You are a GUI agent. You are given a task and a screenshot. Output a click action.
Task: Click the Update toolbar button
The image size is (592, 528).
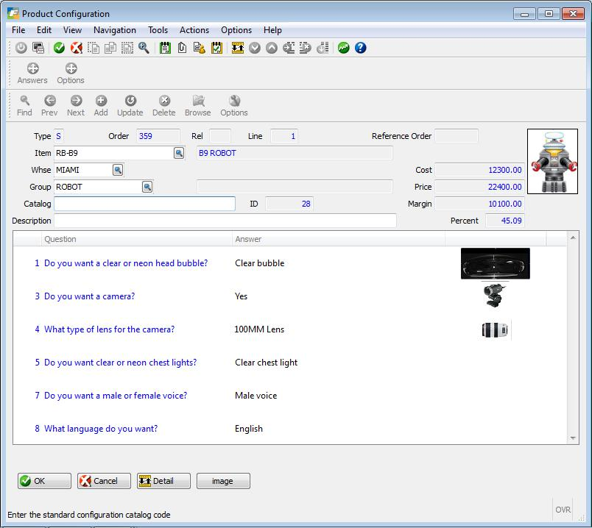click(x=130, y=106)
